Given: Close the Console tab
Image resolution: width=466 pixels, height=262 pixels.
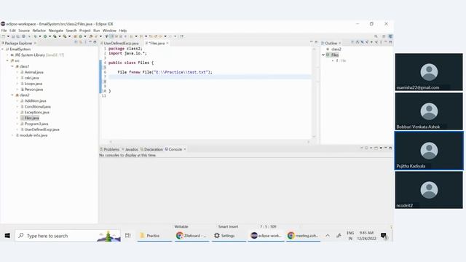Looking at the screenshot, I should [184, 149].
